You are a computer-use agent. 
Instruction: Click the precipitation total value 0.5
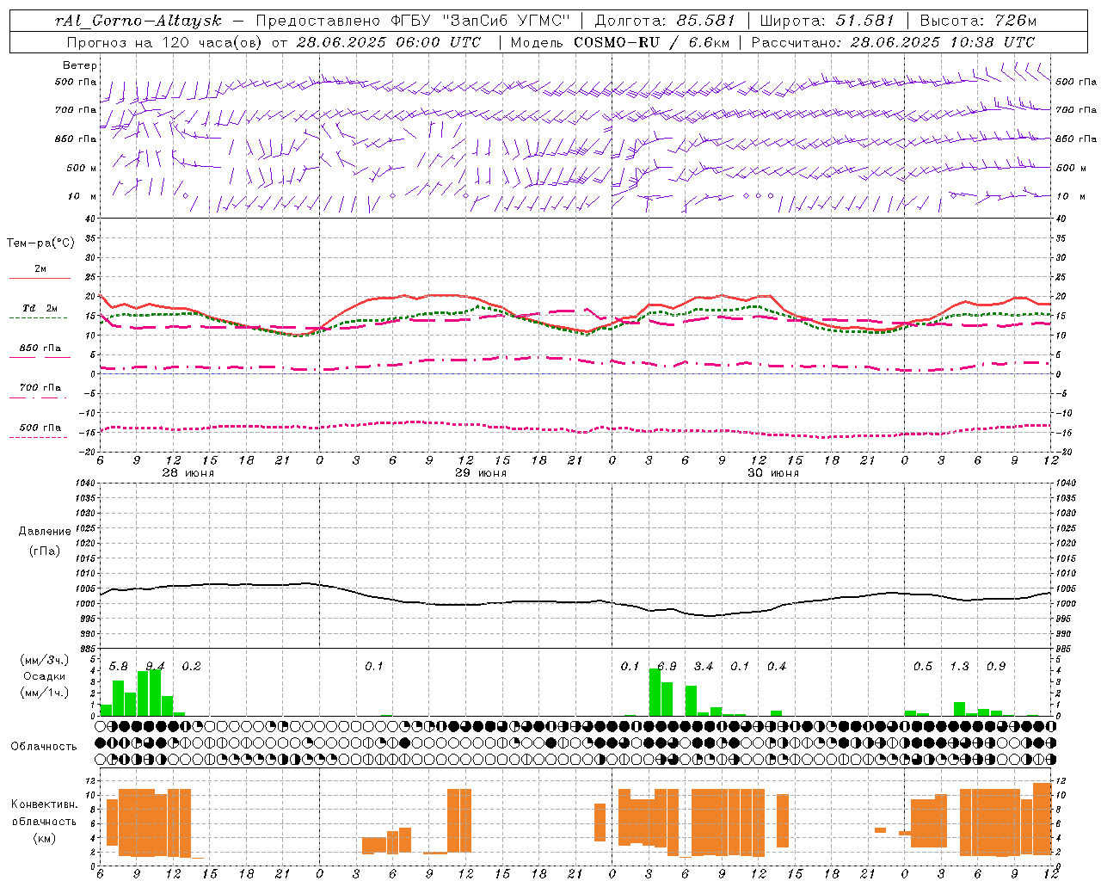923,667
